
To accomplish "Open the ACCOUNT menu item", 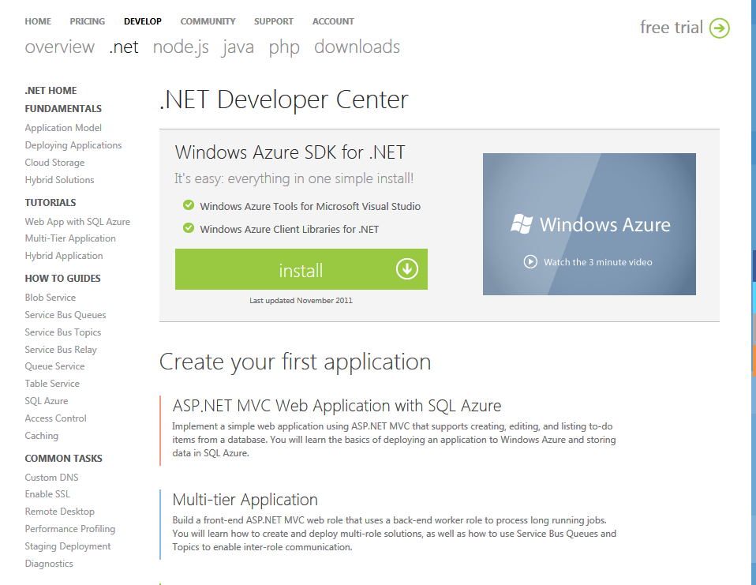I will (x=333, y=21).
